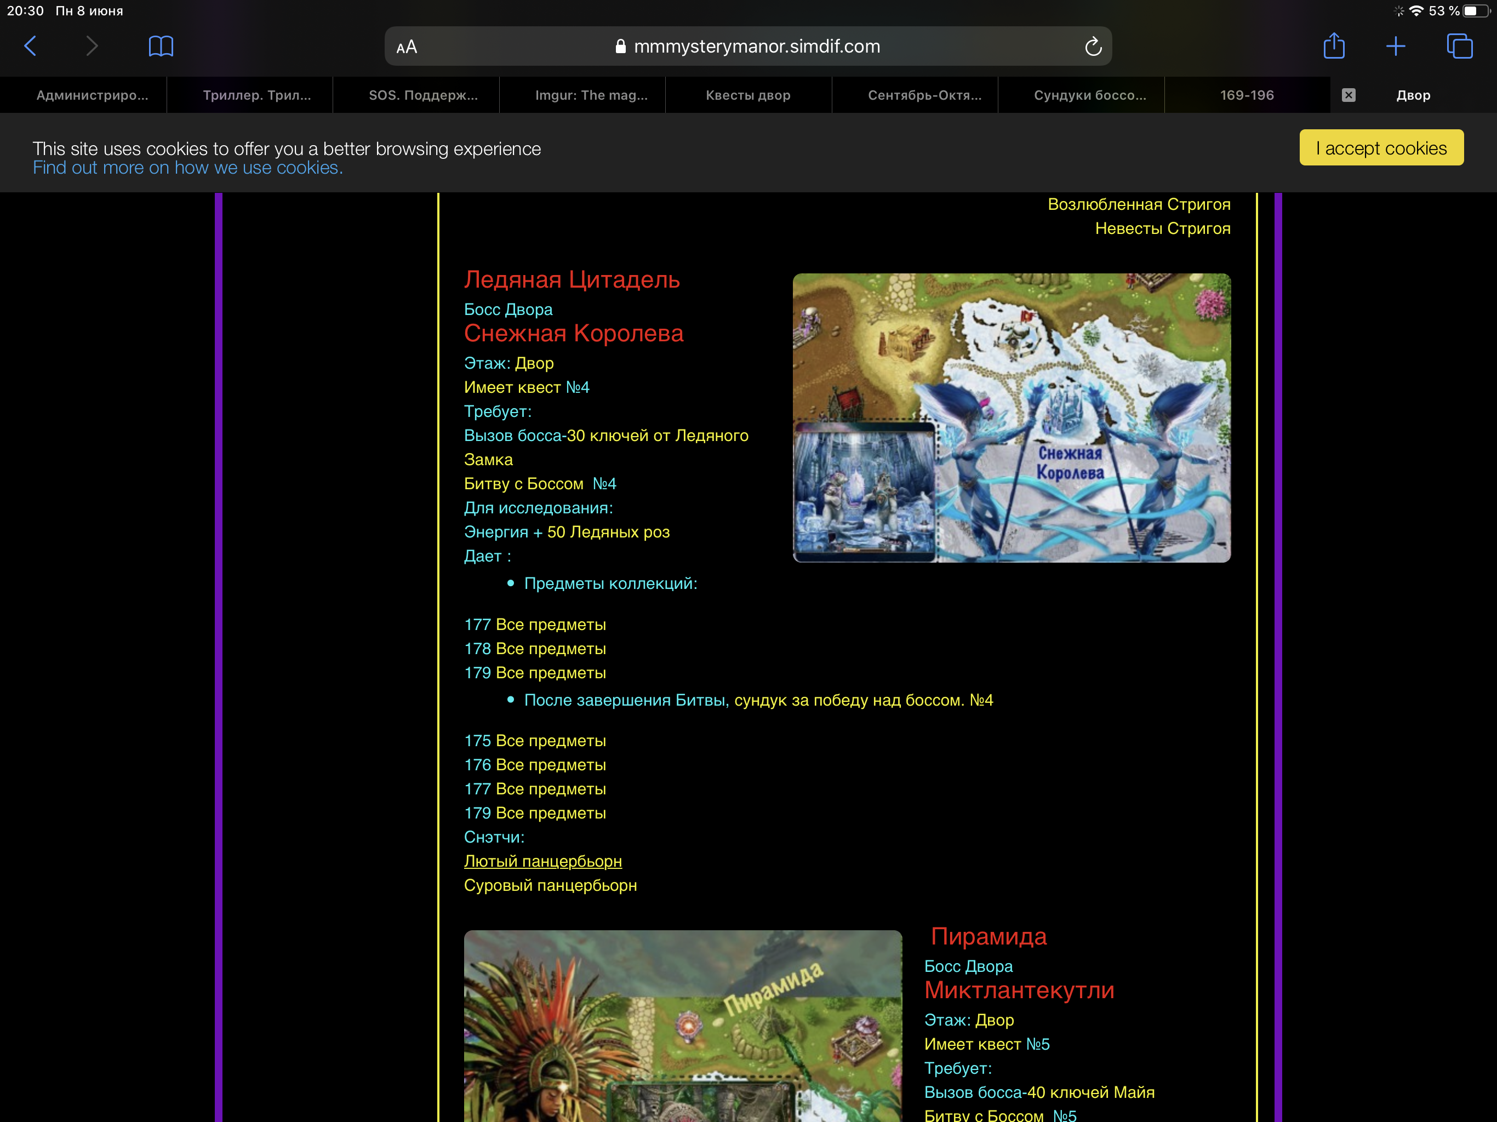The image size is (1497, 1122).
Task: Open the Возлюбленная Стригоя link
Action: point(1139,204)
